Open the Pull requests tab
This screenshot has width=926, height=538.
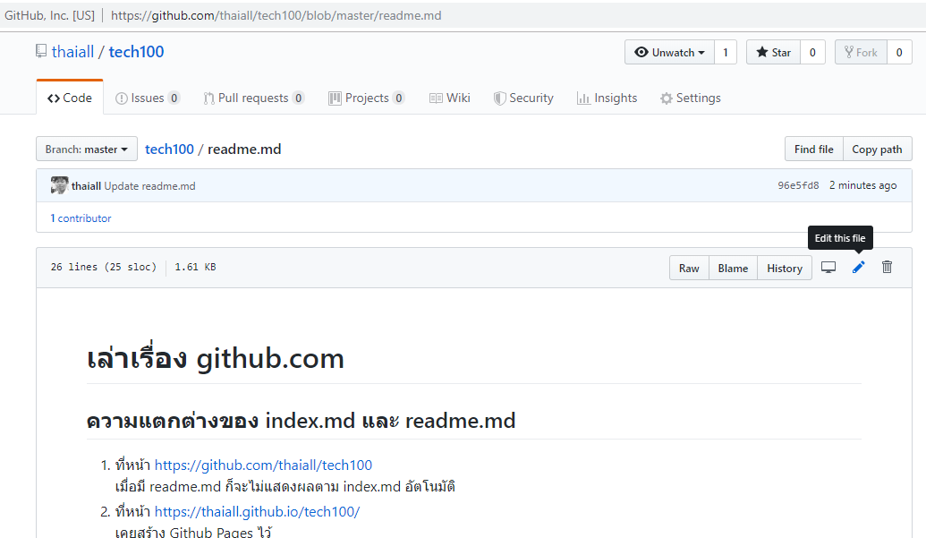coord(253,98)
